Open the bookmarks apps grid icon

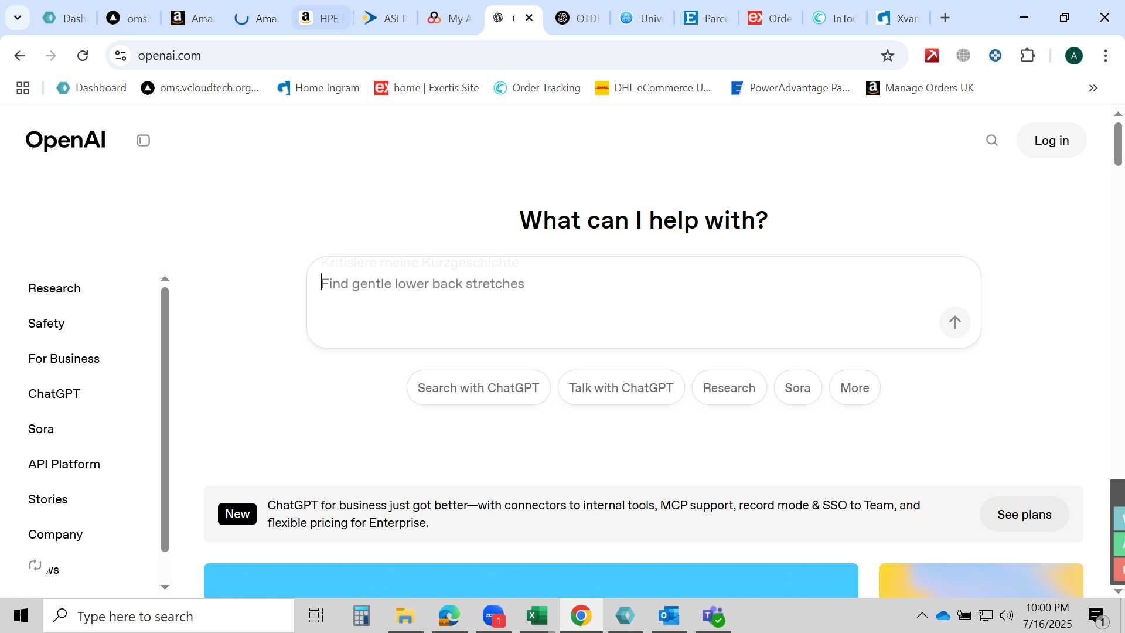(x=23, y=88)
